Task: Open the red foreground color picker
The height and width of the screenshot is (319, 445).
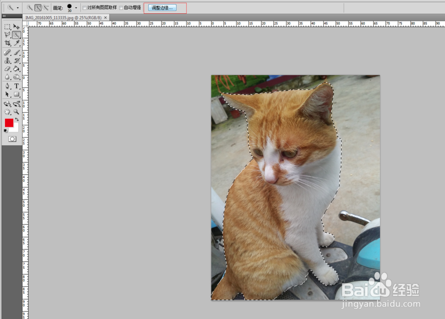Action: click(x=9, y=123)
